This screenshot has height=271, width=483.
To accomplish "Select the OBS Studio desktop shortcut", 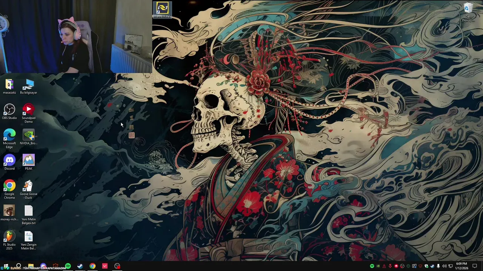I will click(9, 112).
